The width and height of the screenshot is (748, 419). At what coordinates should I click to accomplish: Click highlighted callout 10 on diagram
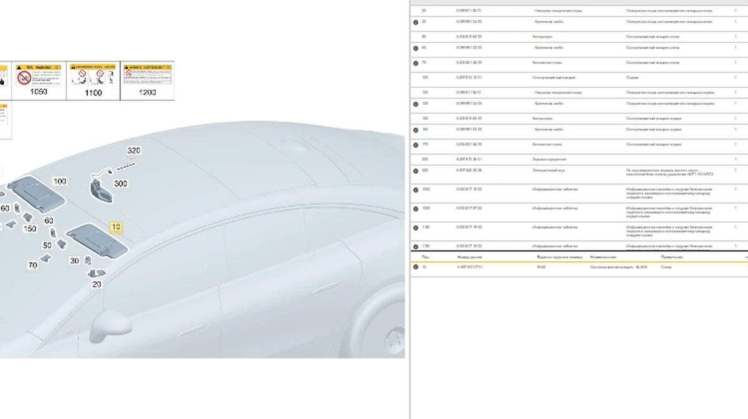115,227
